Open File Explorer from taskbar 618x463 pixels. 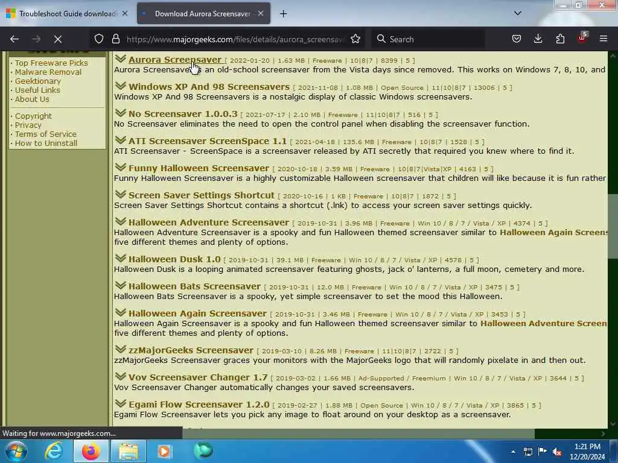coord(129,451)
